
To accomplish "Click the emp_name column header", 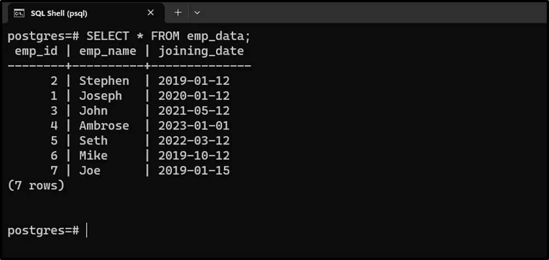I will (x=108, y=51).
